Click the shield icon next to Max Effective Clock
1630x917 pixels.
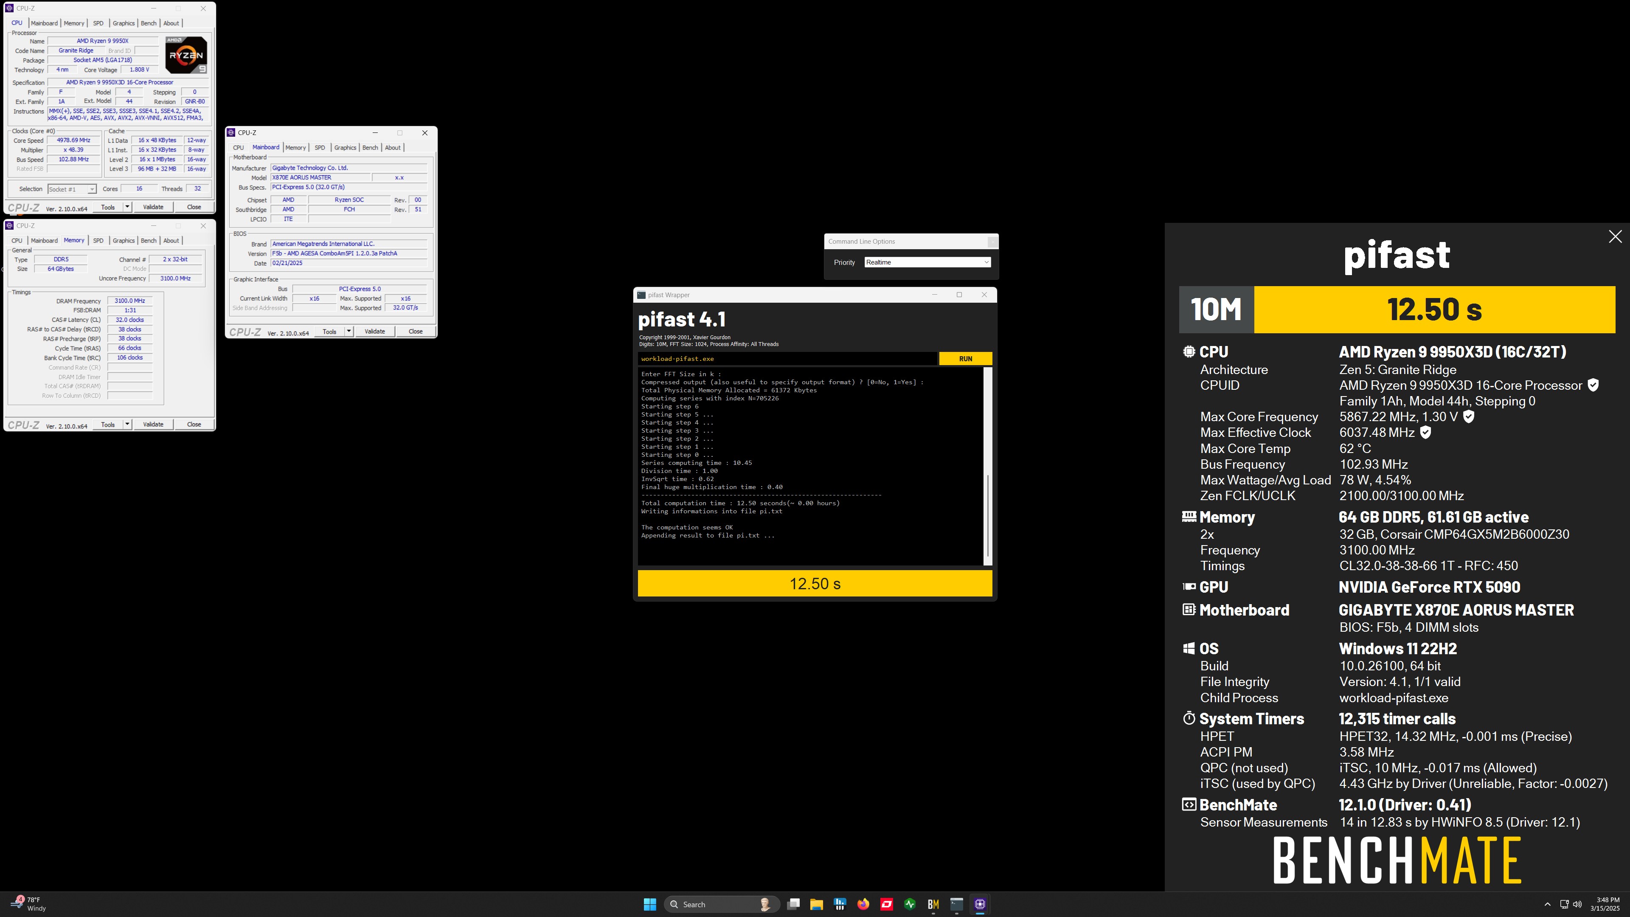[1425, 432]
